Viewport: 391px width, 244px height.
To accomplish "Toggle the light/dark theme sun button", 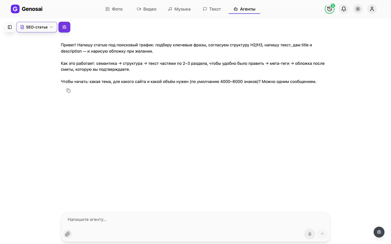I will tap(358, 9).
